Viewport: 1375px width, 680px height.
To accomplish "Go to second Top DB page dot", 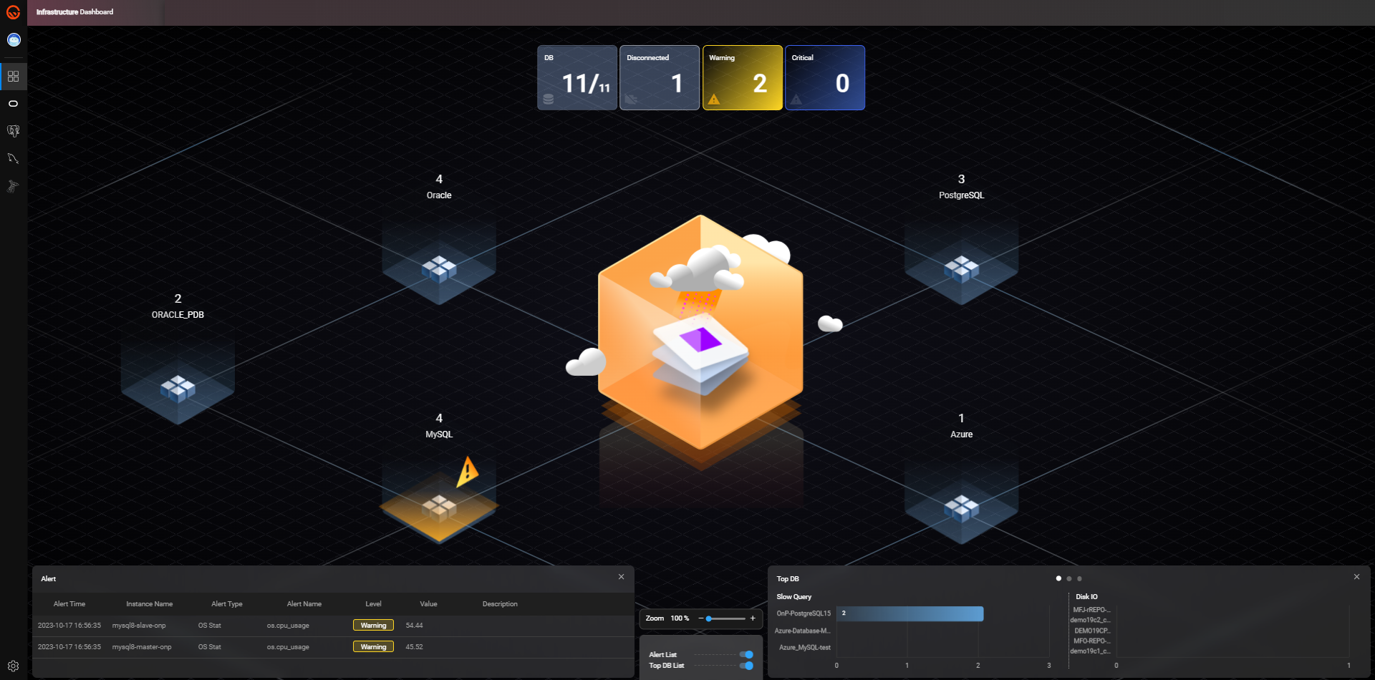I will coord(1069,578).
